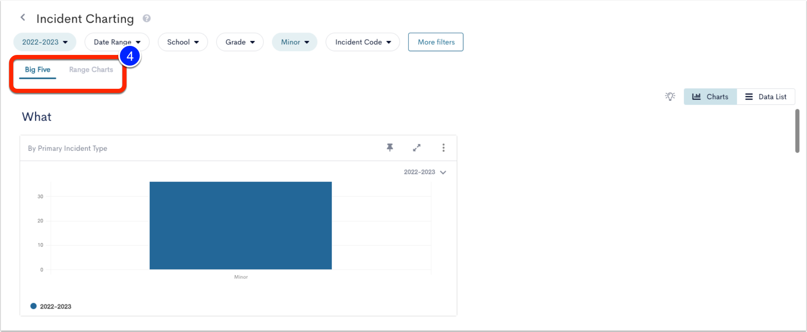This screenshot has height=332, width=807.
Task: Expand the School filter dropdown
Action: tap(183, 42)
